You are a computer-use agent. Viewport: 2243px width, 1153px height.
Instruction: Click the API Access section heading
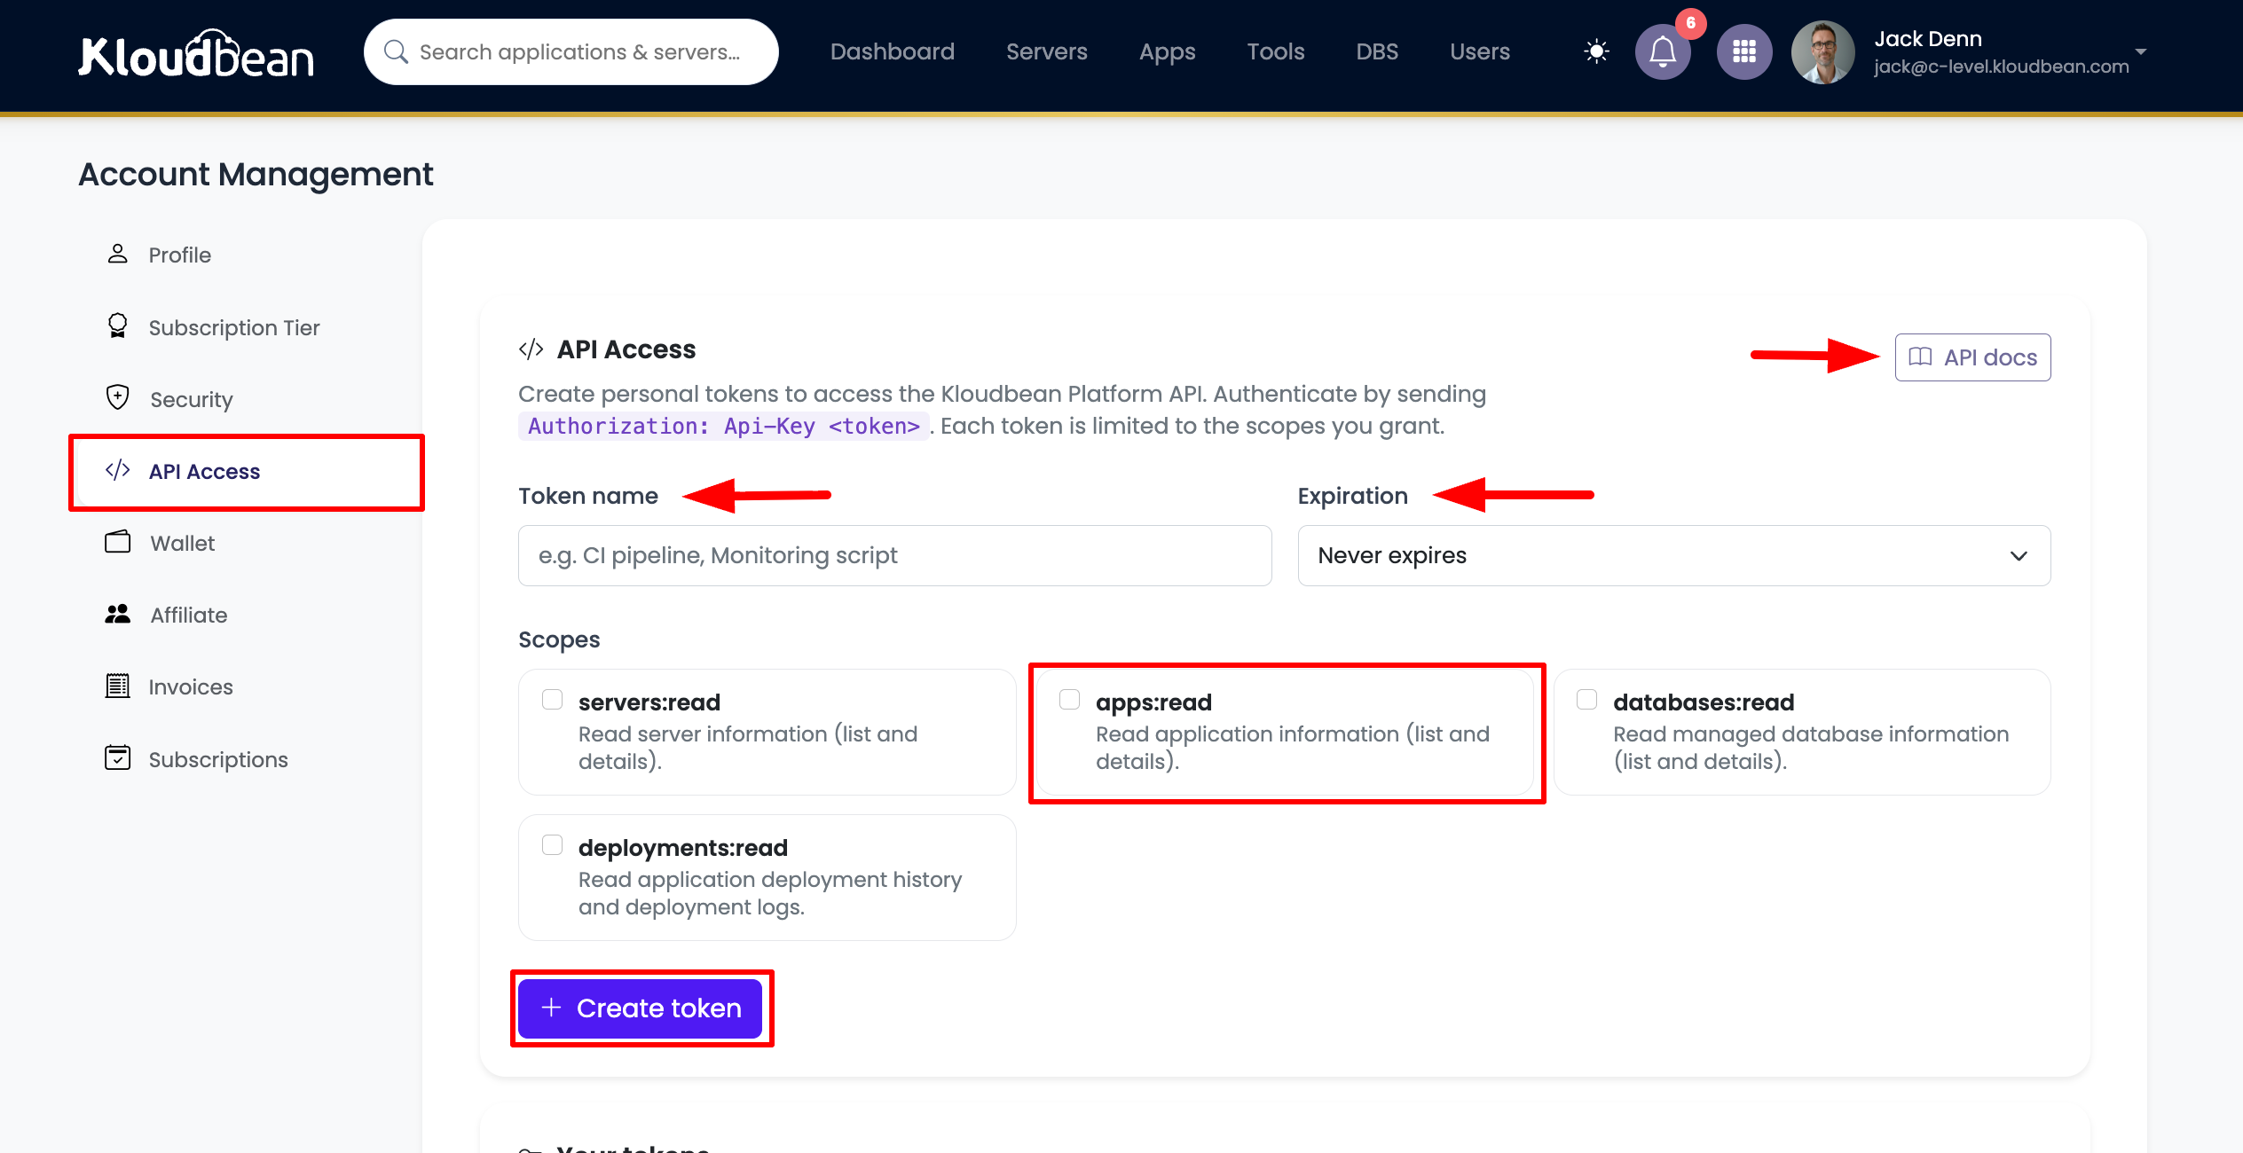click(x=626, y=349)
